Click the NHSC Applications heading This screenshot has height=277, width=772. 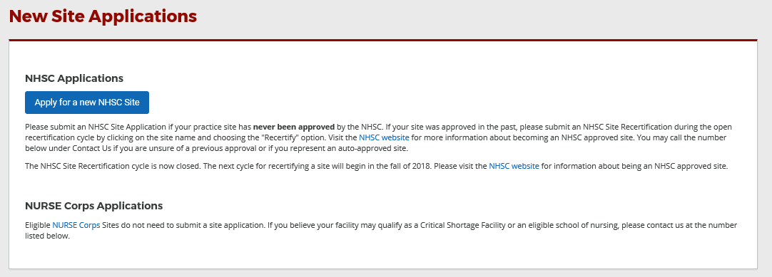[x=74, y=78]
